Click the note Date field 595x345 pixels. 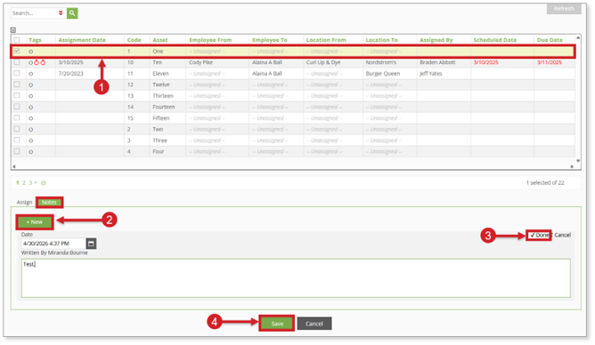pyautogui.click(x=53, y=244)
